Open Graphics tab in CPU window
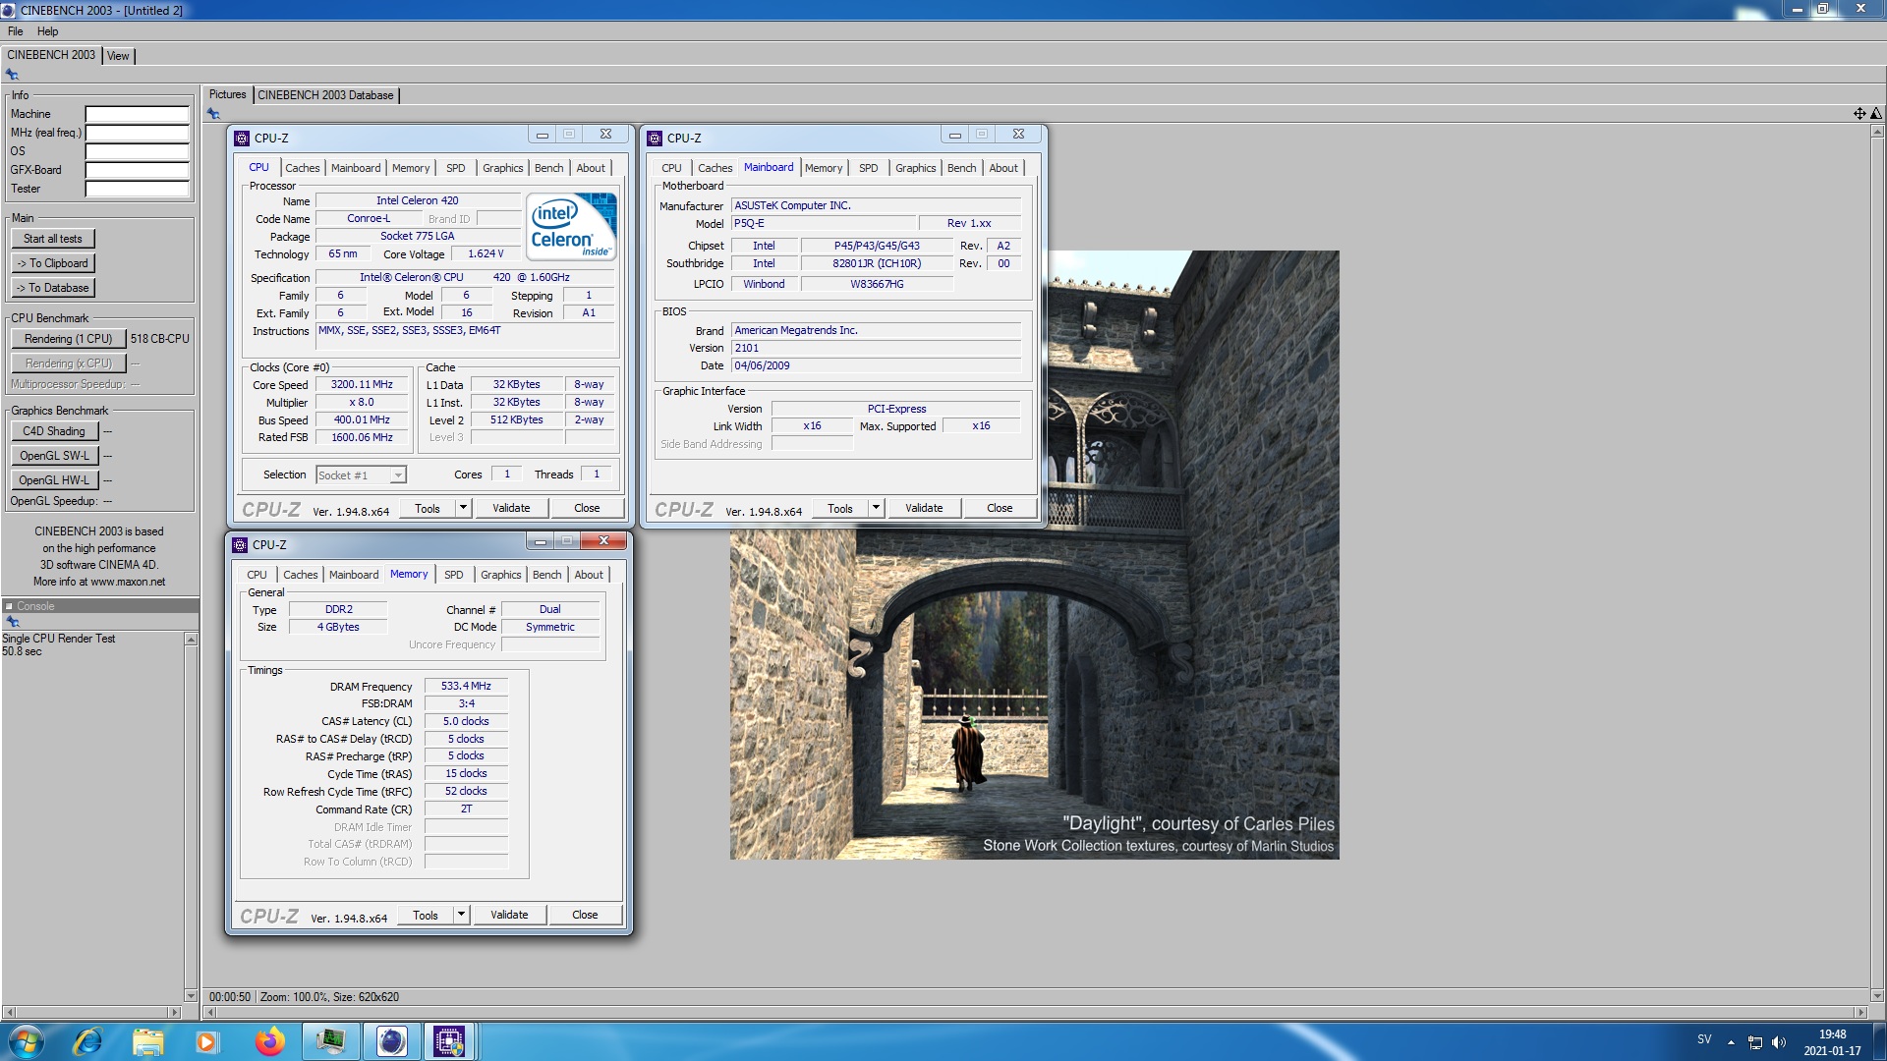 coord(502,168)
